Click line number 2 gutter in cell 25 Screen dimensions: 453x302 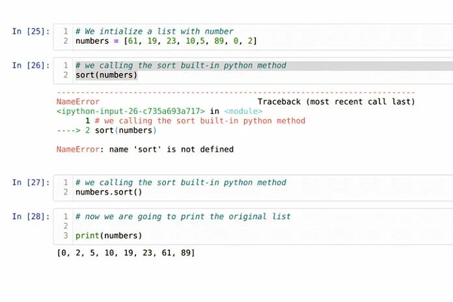click(x=66, y=41)
